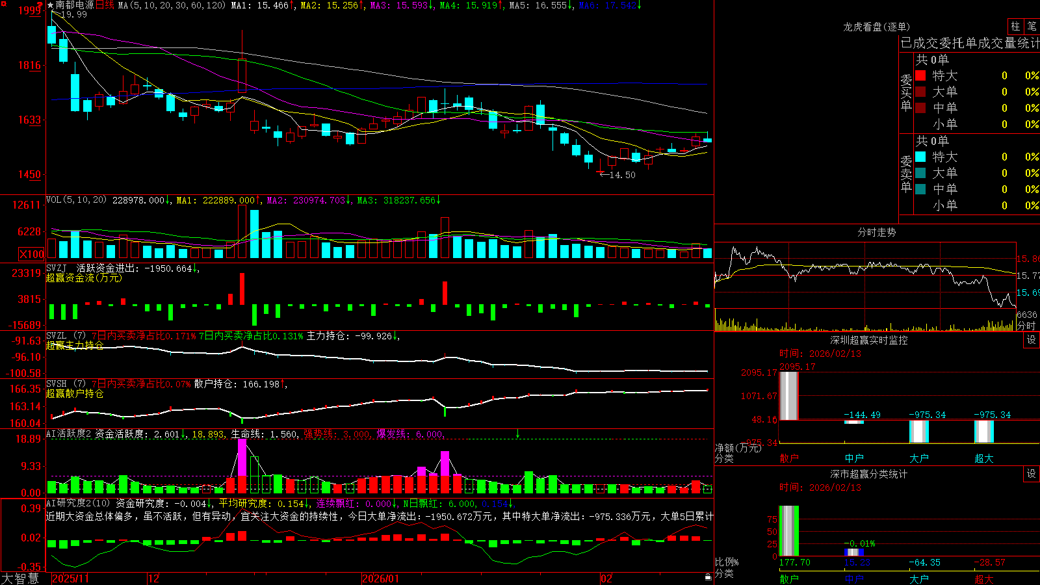
Task: Click the 已成交委托单成交量统计 header
Action: click(970, 43)
